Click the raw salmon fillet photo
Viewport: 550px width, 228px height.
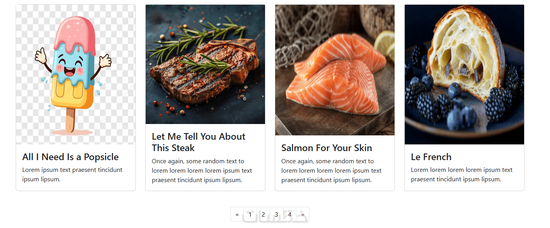click(335, 70)
